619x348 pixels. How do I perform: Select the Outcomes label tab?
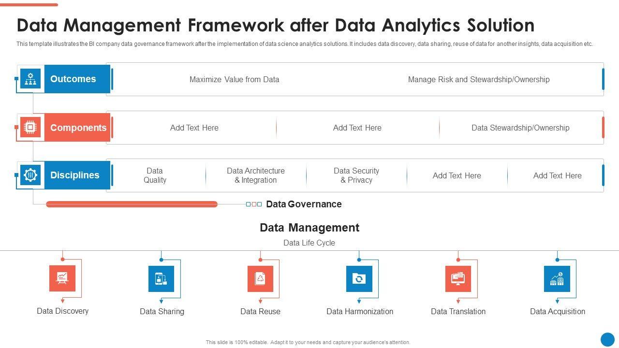pos(74,79)
